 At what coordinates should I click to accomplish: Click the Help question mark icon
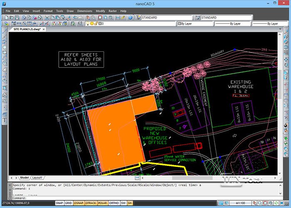coord(130,18)
